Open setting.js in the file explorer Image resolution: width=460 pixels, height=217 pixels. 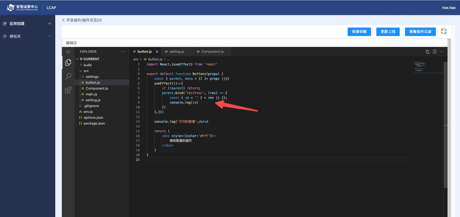(x=102, y=100)
